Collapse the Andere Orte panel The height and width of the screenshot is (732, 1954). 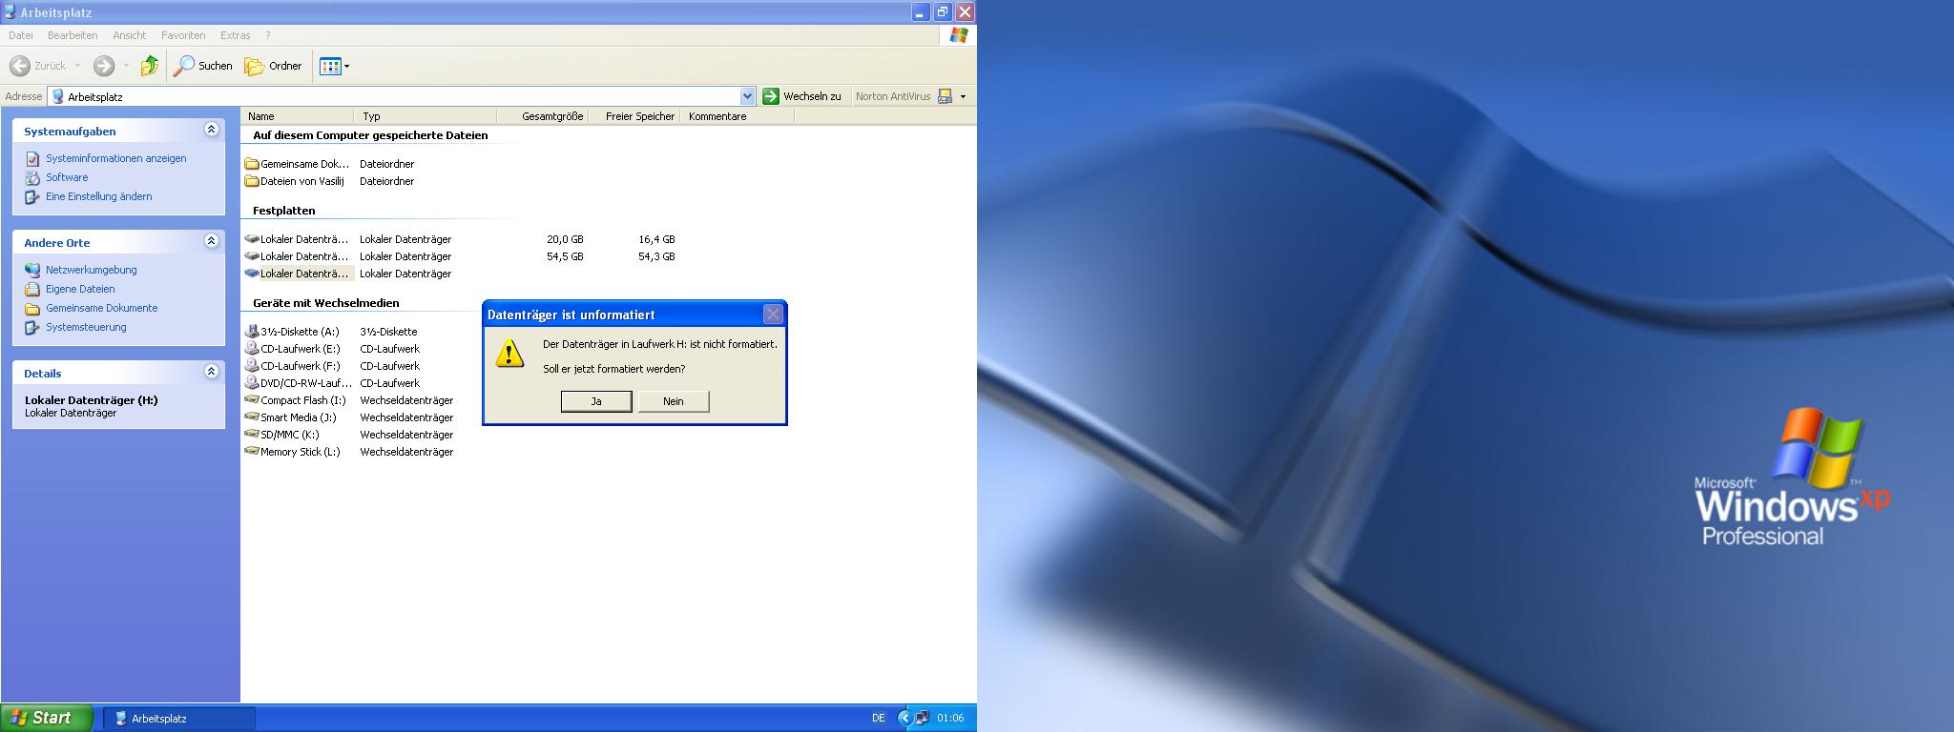click(x=211, y=242)
